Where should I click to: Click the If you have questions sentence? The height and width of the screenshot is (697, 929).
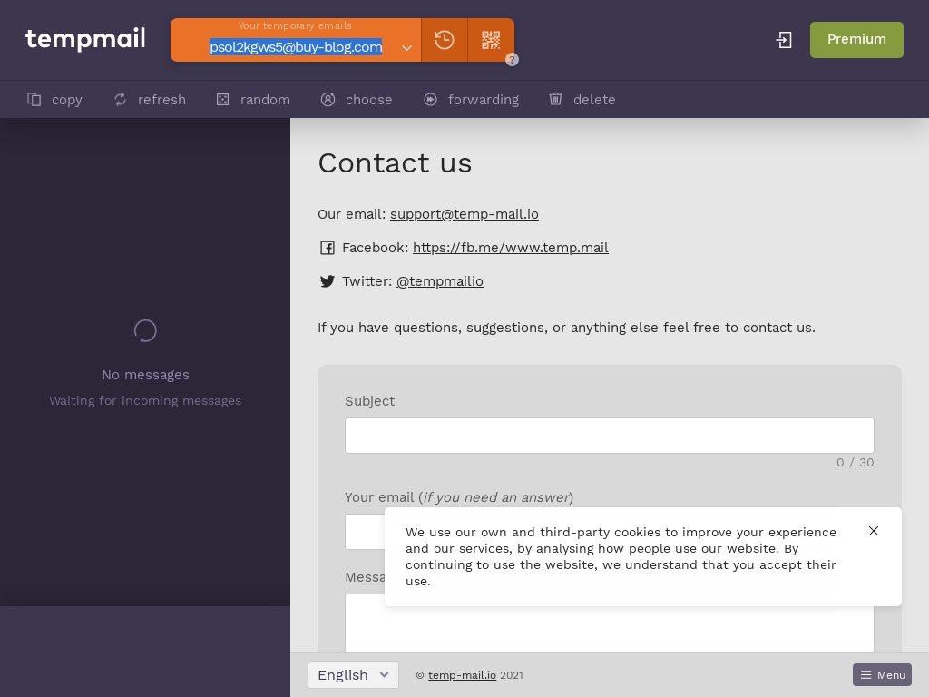click(566, 328)
